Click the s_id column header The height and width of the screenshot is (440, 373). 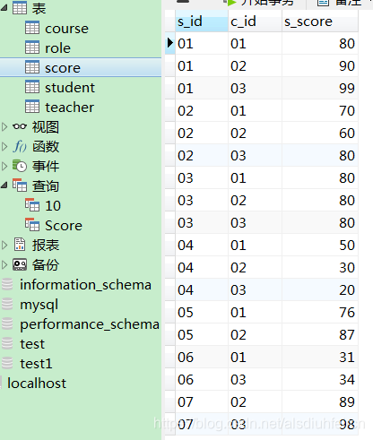tap(202, 22)
